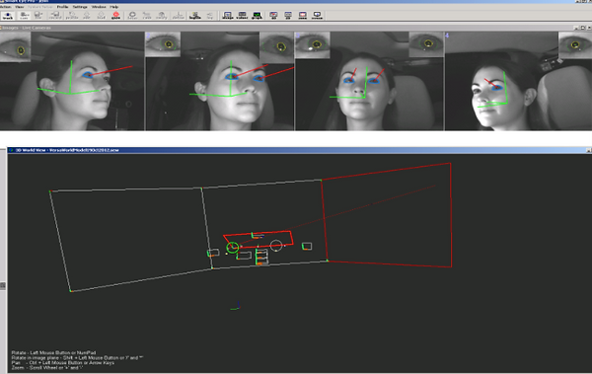The image size is (592, 374).
Task: Click the logfile toolbar icon
Action: click(195, 16)
